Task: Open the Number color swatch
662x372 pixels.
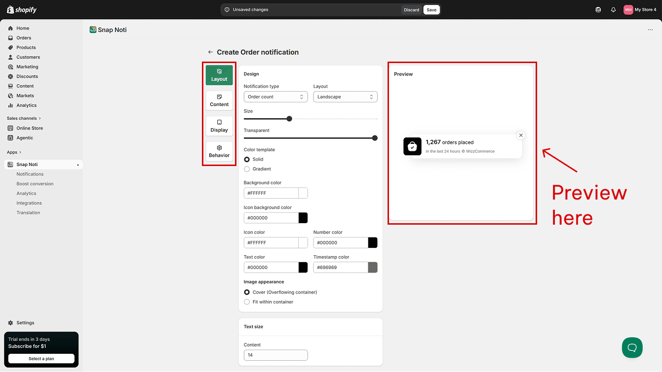Action: pos(373,242)
